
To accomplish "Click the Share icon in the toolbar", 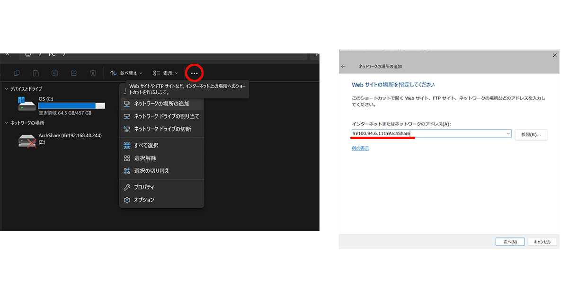I will (x=74, y=73).
